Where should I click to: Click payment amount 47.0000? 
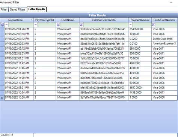tap(140, 78)
